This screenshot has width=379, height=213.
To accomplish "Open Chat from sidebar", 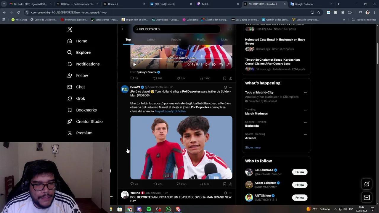I will coord(76,87).
